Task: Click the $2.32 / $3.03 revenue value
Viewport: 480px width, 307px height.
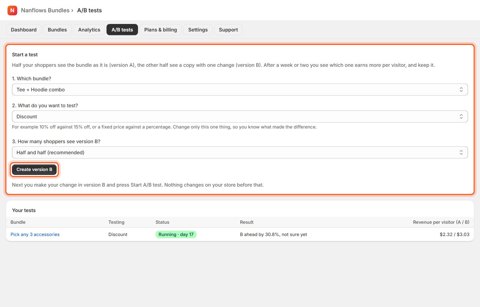Action: pyautogui.click(x=454, y=235)
